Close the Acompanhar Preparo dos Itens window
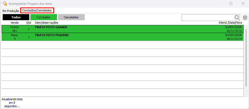249x109 pixels. 243,3
